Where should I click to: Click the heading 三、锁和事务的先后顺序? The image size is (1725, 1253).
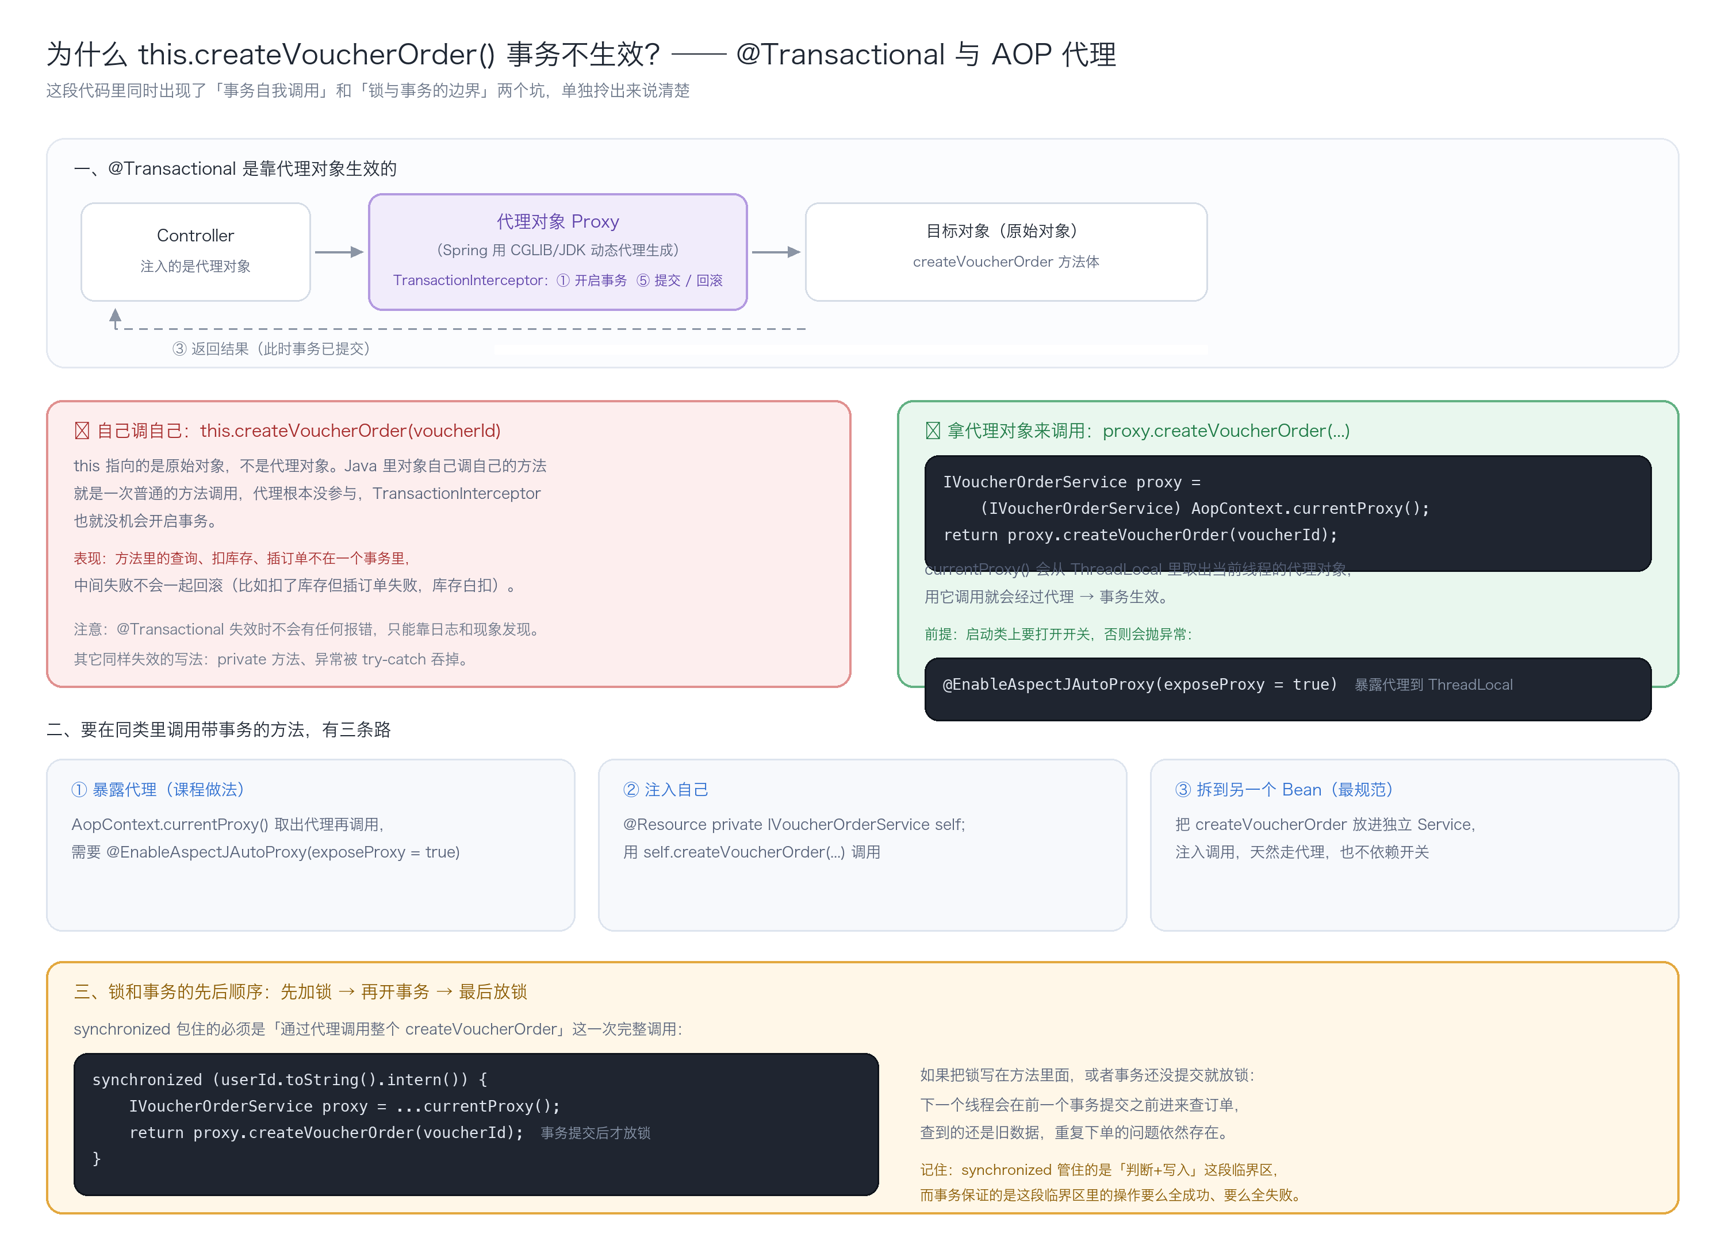pyautogui.click(x=300, y=991)
